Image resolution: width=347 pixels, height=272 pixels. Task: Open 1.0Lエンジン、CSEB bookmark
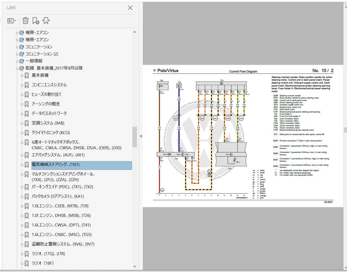click(x=60, y=206)
